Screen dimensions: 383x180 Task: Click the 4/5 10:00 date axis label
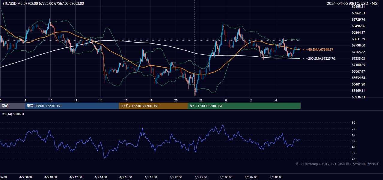click(x=51, y=177)
